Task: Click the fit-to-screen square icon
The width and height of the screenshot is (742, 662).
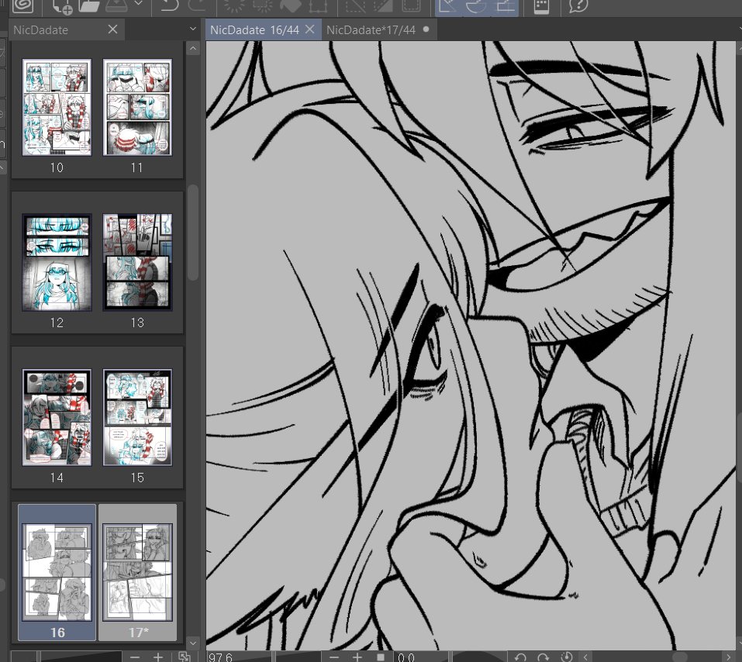Action: [381, 657]
